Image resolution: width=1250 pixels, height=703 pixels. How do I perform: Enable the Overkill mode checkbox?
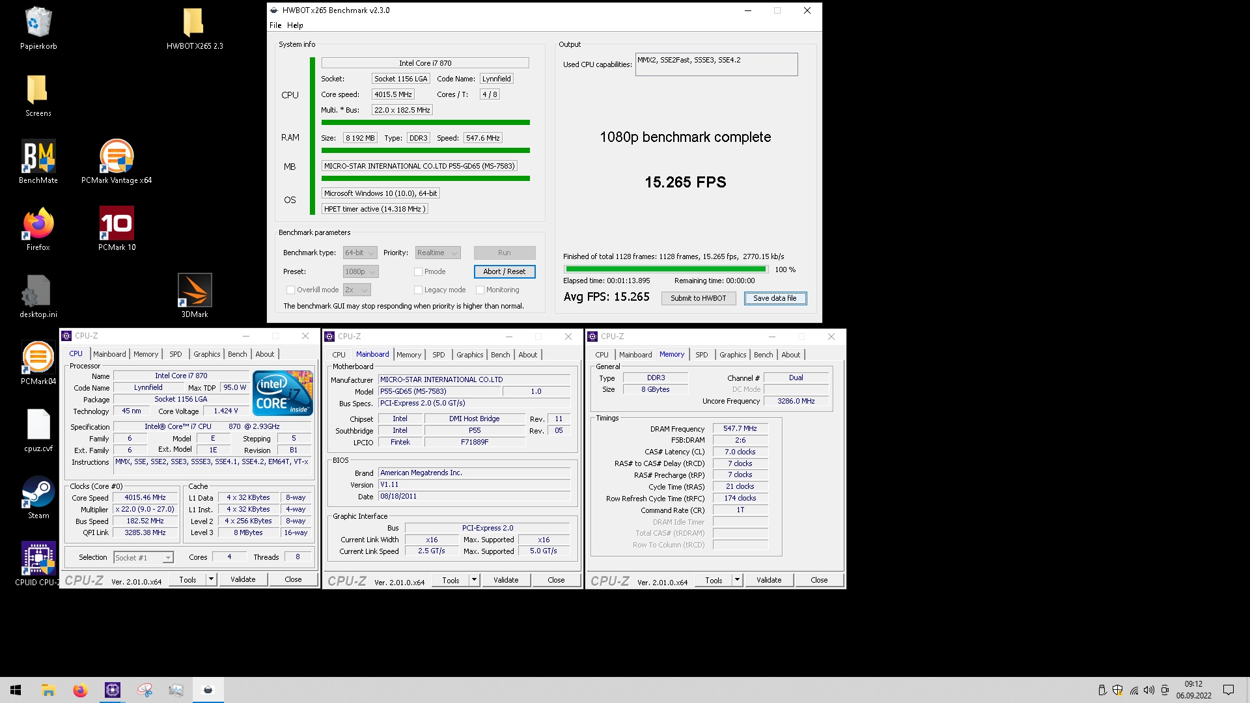click(x=290, y=290)
